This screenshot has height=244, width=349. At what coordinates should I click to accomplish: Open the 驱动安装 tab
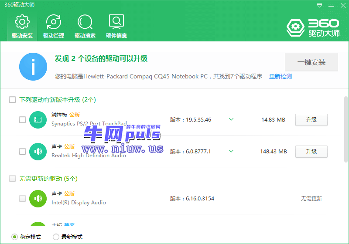tap(22, 27)
